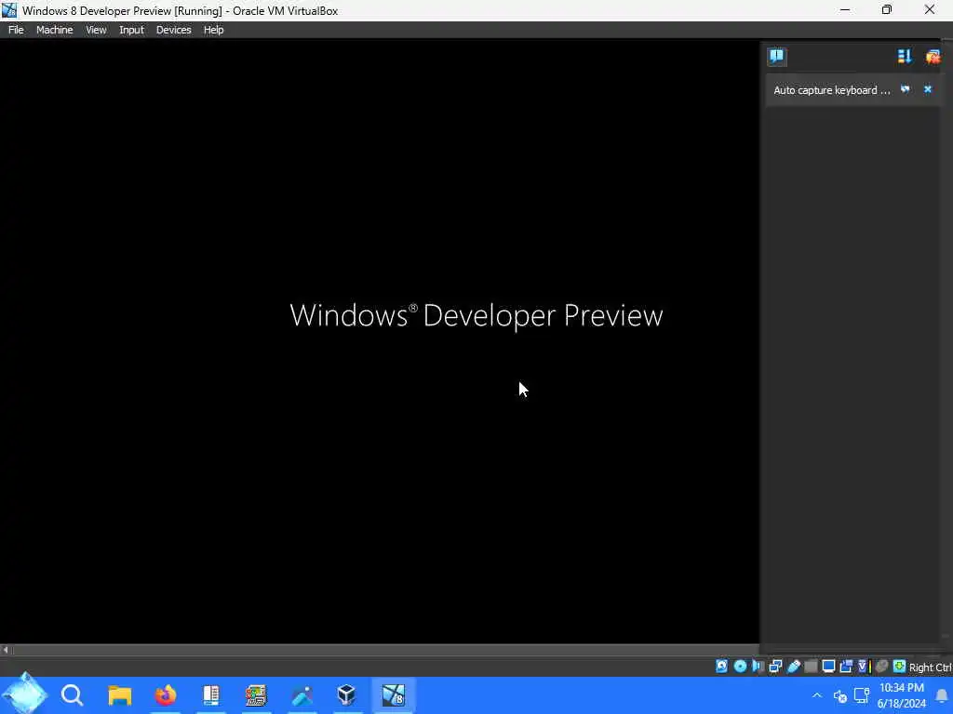The width and height of the screenshot is (953, 714).
Task: Click the help icon on the keyboard notification
Action: pyautogui.click(x=906, y=89)
